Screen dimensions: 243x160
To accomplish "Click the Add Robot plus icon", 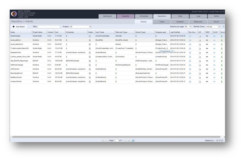I will point(14,27).
